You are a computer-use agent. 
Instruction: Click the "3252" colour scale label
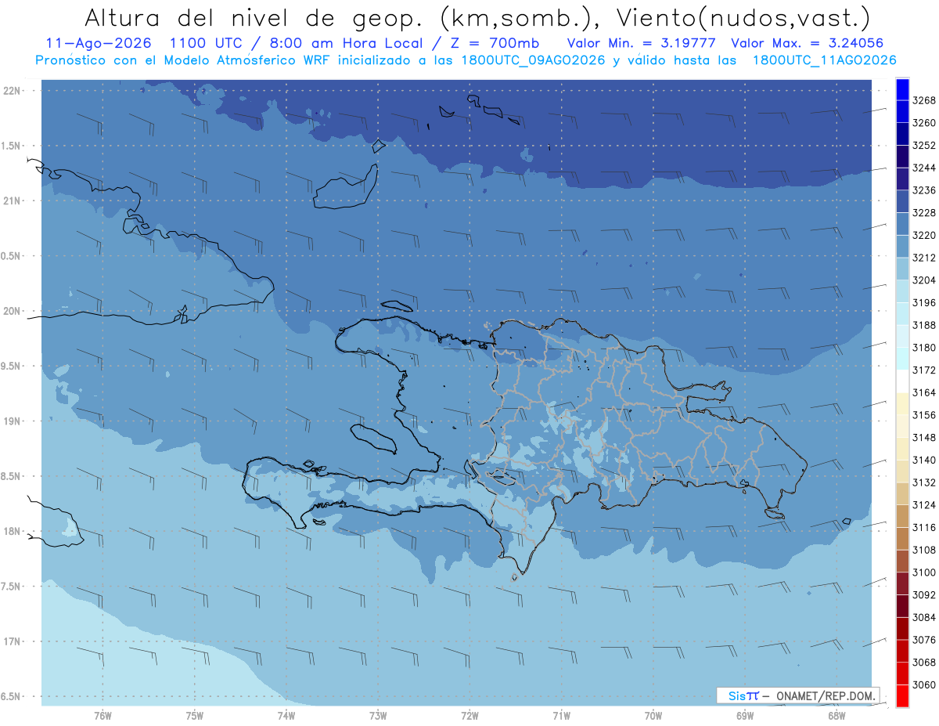[924, 146]
